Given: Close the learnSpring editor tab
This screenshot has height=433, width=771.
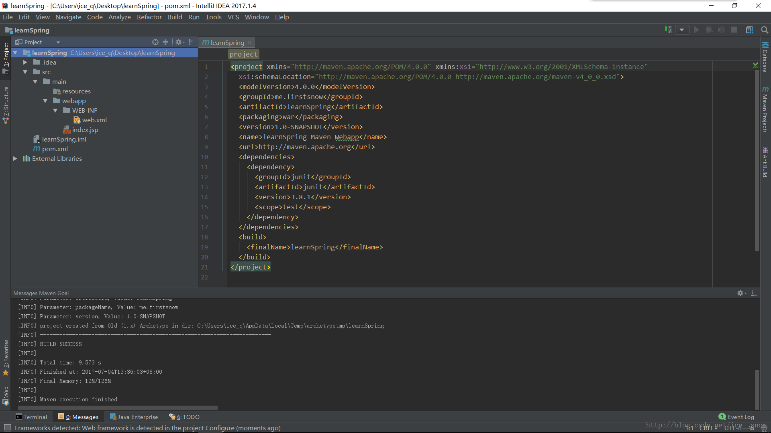Looking at the screenshot, I should click(250, 43).
